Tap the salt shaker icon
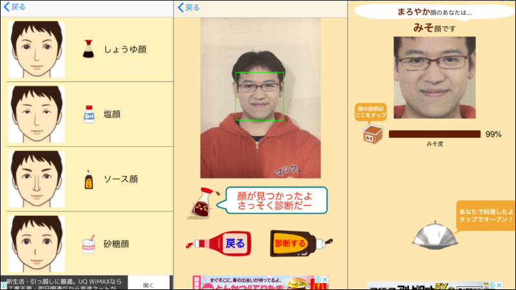Viewport: 516px width, 290px height. 88,114
